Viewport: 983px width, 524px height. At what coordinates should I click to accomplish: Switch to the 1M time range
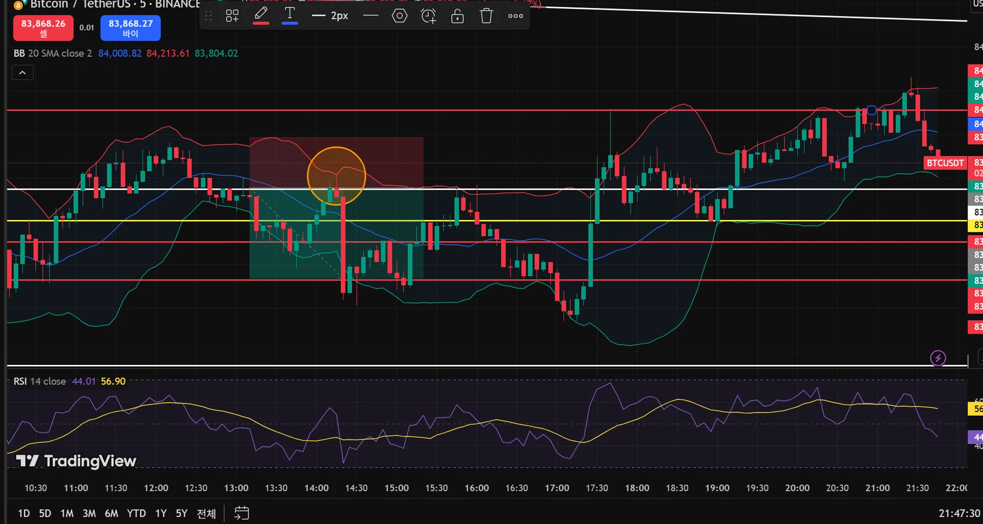point(67,513)
